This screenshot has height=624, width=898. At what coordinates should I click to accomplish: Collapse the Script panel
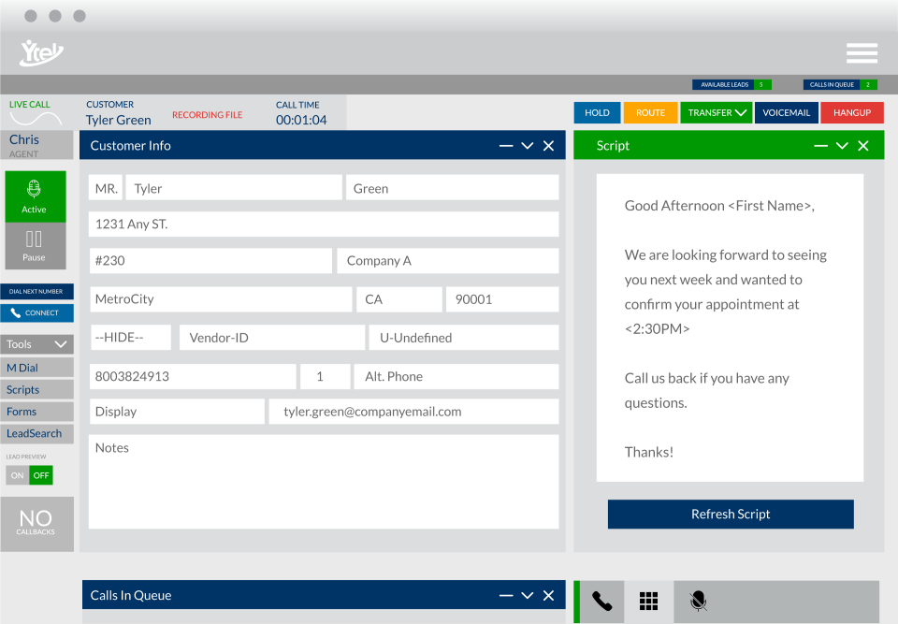(x=820, y=145)
